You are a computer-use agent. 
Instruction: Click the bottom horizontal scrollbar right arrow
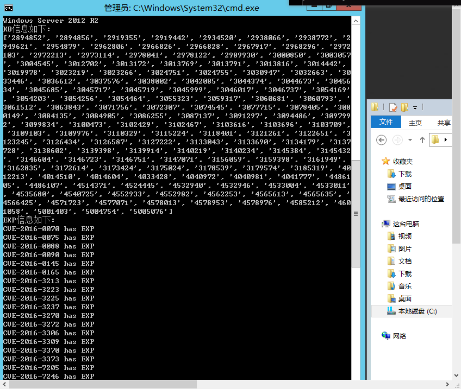pyautogui.click(x=447, y=384)
